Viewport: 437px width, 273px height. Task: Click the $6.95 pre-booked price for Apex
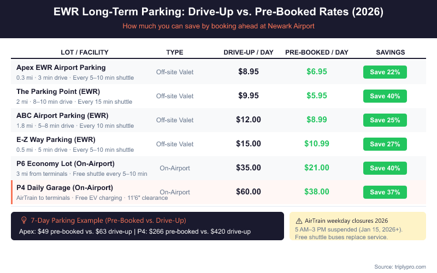(x=317, y=72)
